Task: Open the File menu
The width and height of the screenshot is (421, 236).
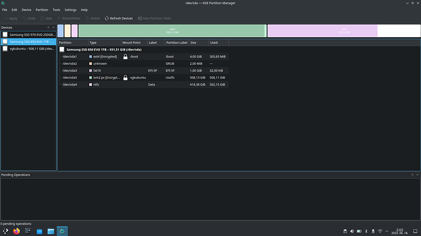Action: click(x=4, y=10)
